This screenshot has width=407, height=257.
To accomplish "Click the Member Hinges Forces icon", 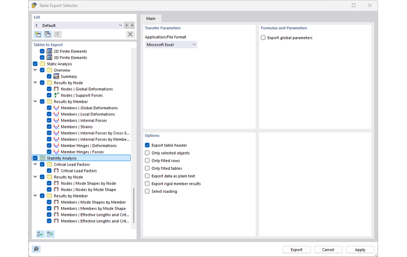I will (56, 152).
